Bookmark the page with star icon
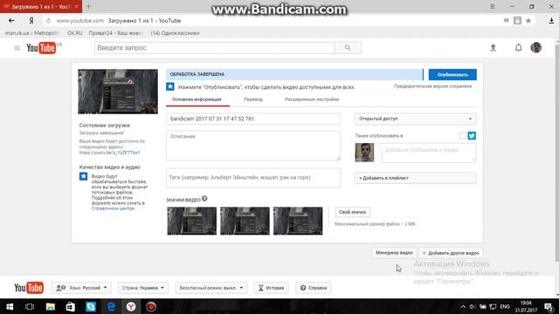Screen dimensions: 559x314 click(x=528, y=21)
